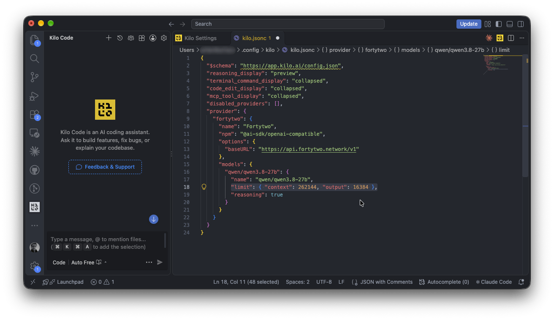
Task: Toggle the primary side bar
Action: pyautogui.click(x=499, y=24)
